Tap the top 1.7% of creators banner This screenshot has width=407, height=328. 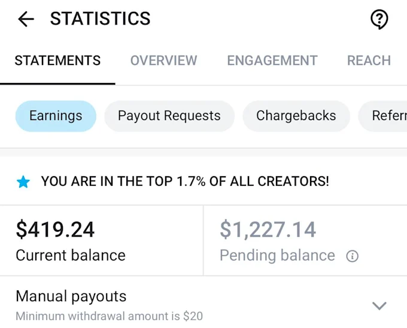click(x=185, y=182)
